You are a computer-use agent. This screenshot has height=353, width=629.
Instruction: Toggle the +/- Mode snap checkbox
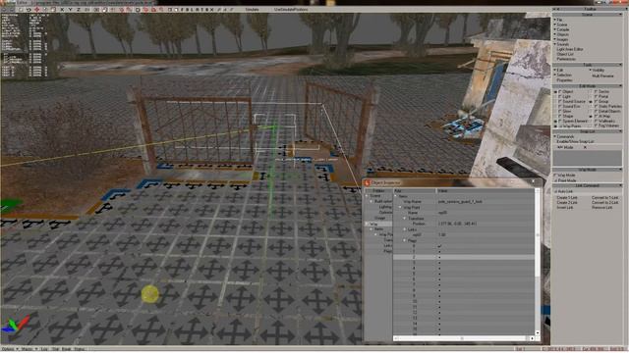566,147
